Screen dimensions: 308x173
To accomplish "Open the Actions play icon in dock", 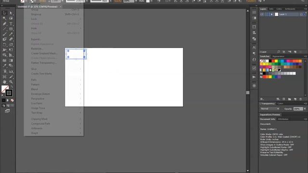I will click(x=254, y=77).
